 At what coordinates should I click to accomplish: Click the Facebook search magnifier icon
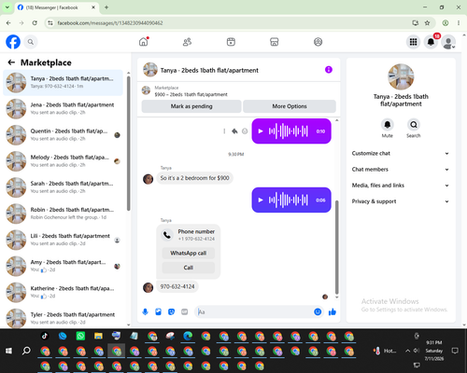click(x=31, y=42)
